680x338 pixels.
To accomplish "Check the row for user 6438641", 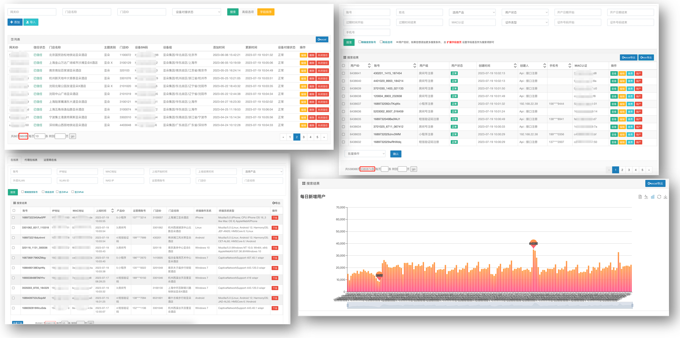I will (343, 73).
